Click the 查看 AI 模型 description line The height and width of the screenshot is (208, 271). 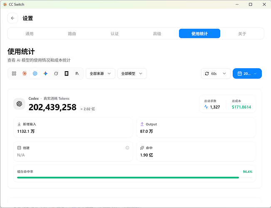(39, 60)
